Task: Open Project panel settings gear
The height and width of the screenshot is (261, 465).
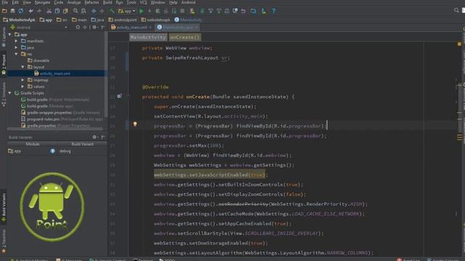Action: (94, 28)
